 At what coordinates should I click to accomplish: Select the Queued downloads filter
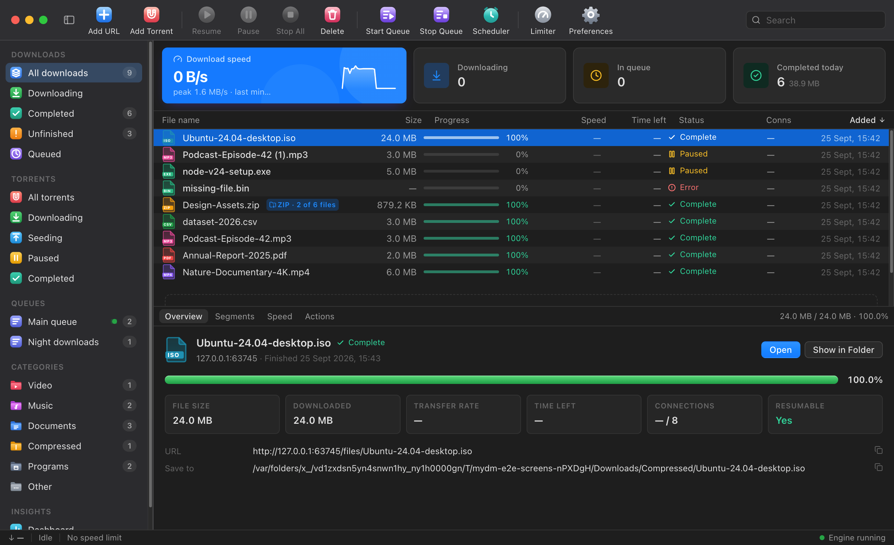[74, 154]
